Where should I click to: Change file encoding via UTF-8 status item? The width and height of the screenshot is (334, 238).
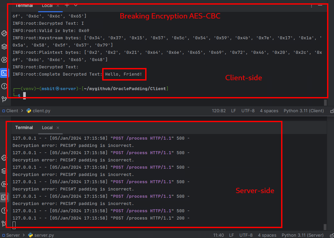pyautogui.click(x=248, y=111)
